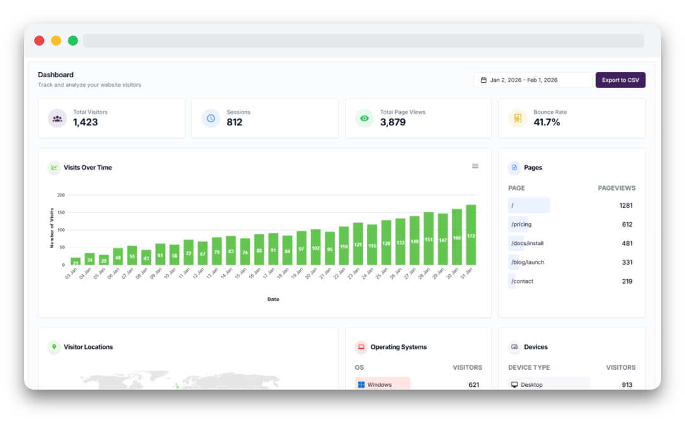This screenshot has width=685, height=423.
Task: Click the Sessions clock icon
Action: (211, 118)
